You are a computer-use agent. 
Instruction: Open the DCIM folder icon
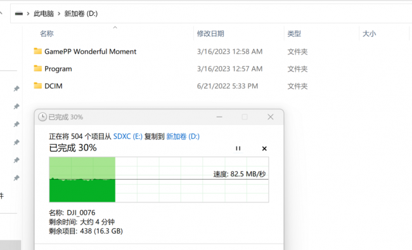click(38, 86)
